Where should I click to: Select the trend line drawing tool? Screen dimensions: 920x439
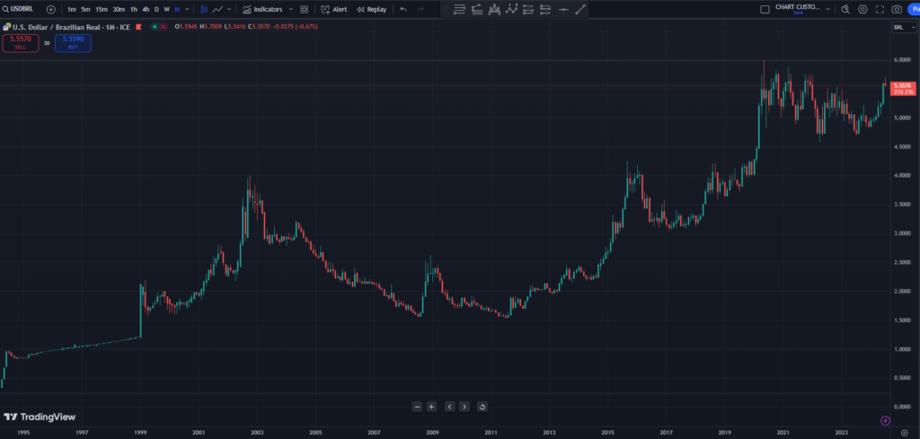point(580,10)
